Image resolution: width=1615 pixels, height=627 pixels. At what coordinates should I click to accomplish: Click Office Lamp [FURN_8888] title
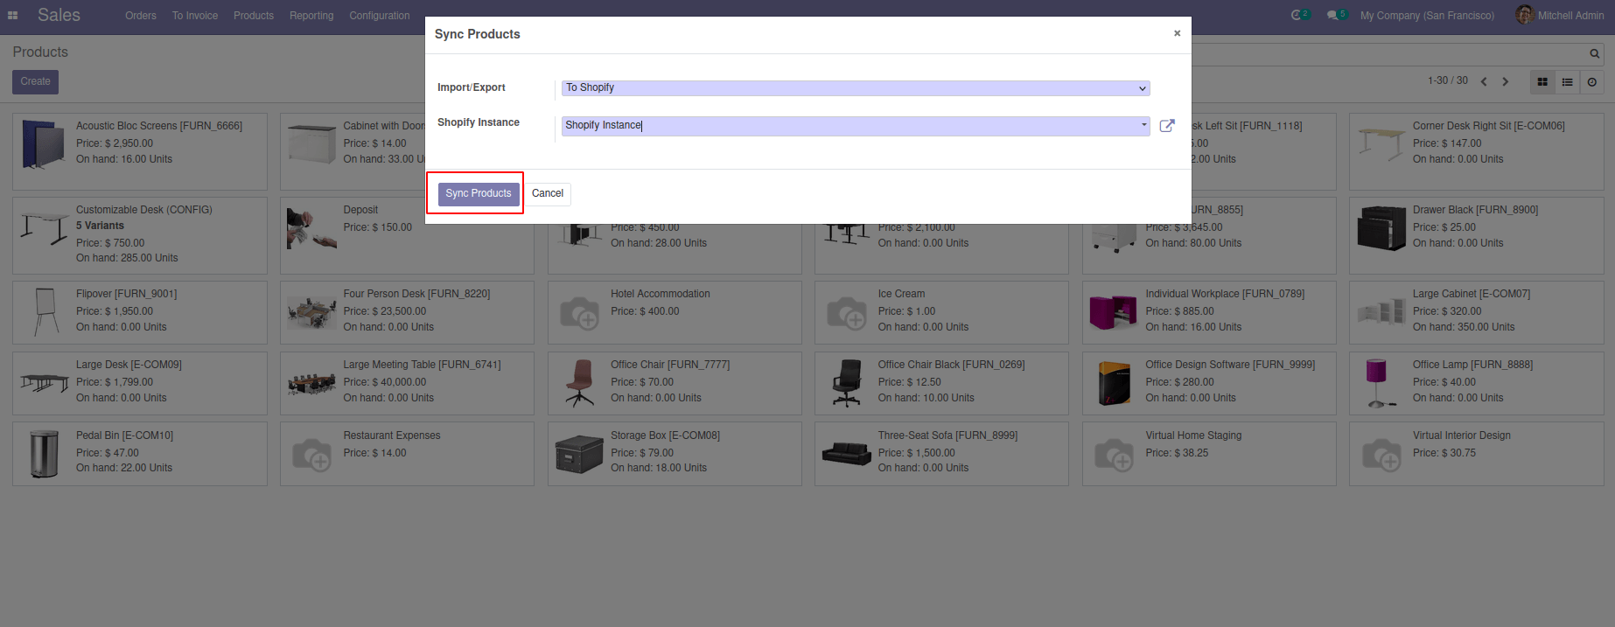1472,365
